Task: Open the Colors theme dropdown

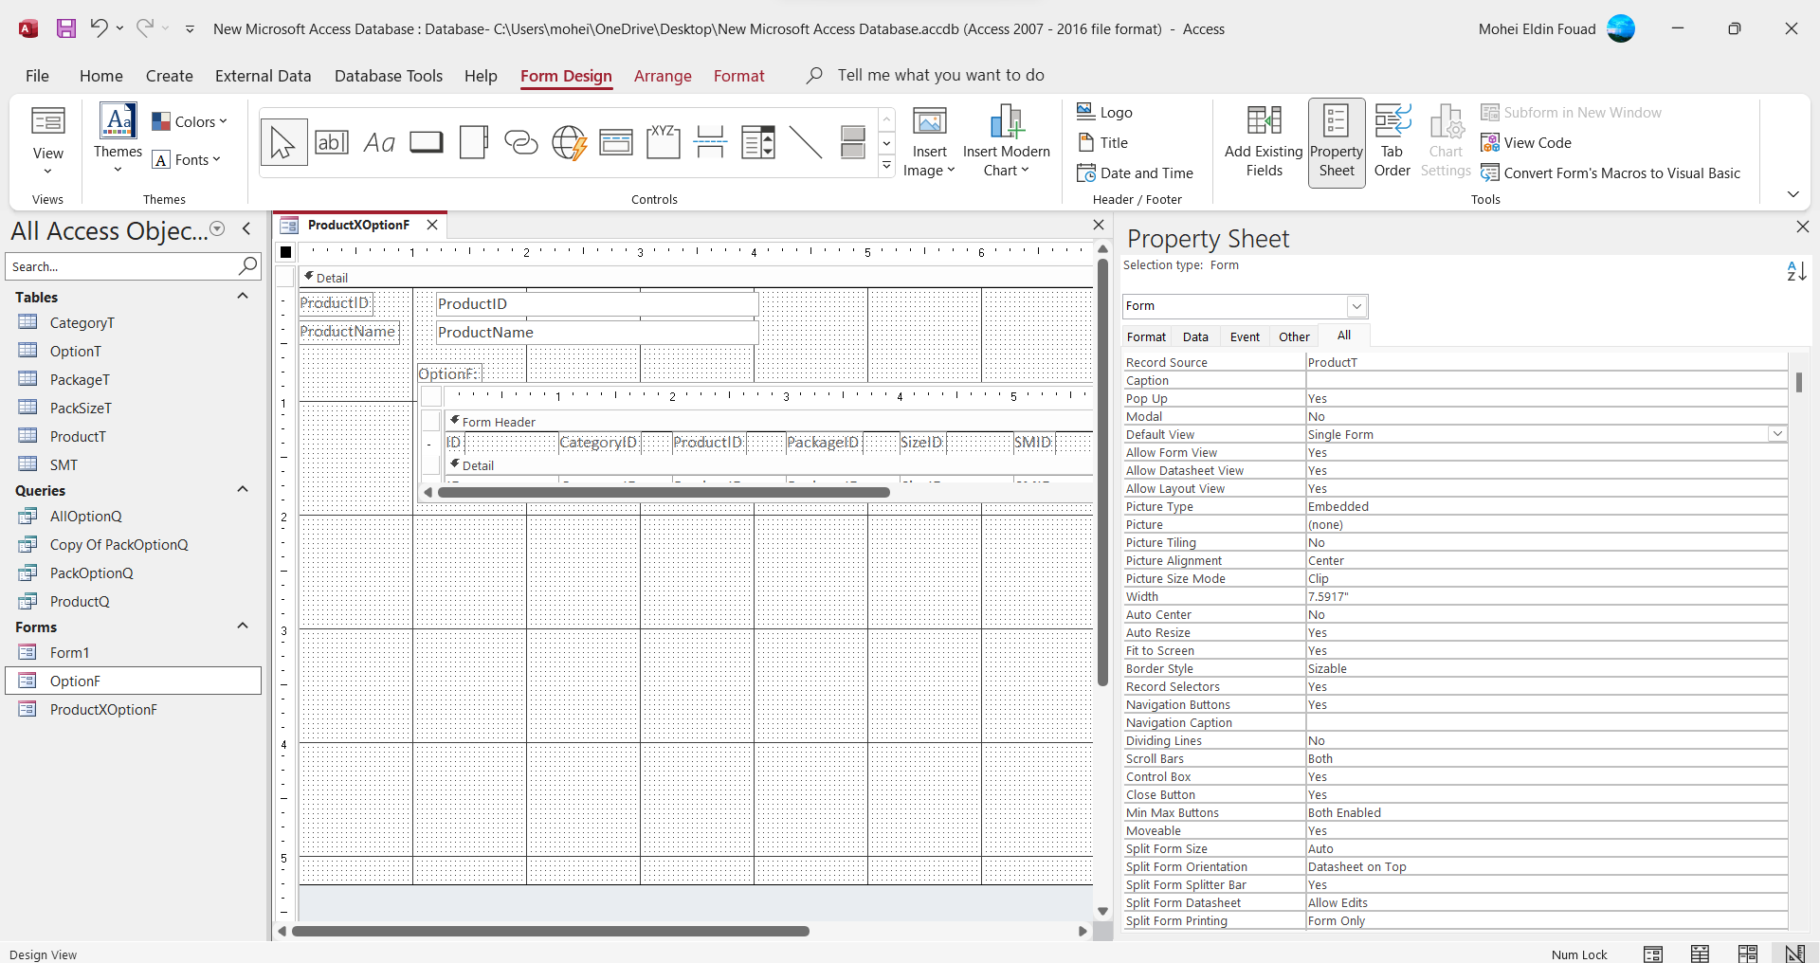Action: pyautogui.click(x=190, y=121)
